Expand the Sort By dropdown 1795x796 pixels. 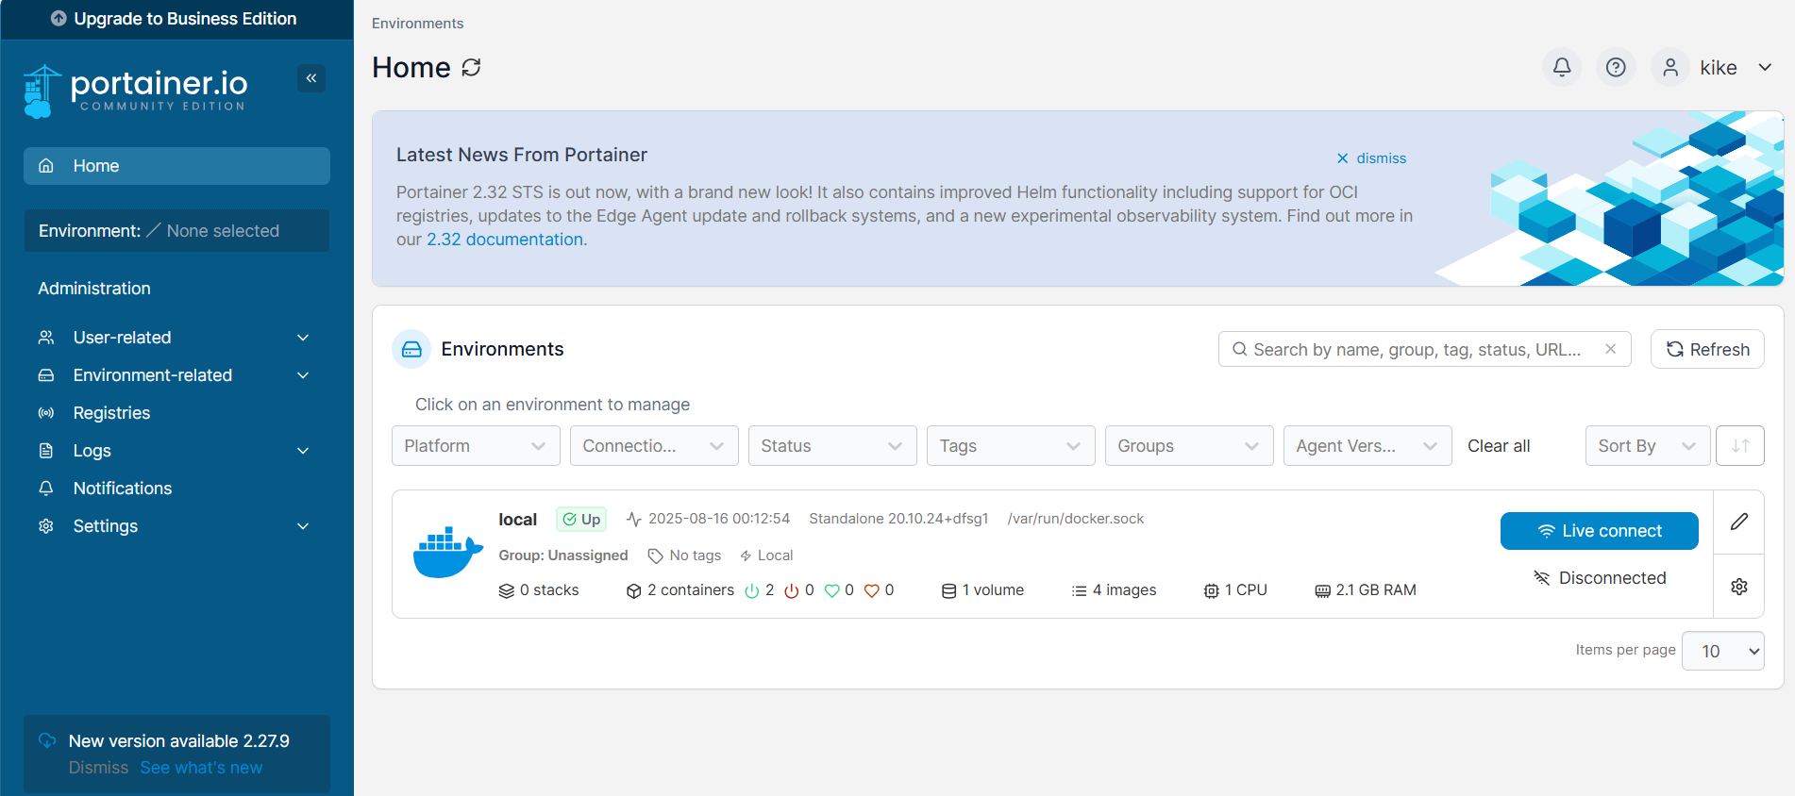click(x=1647, y=446)
